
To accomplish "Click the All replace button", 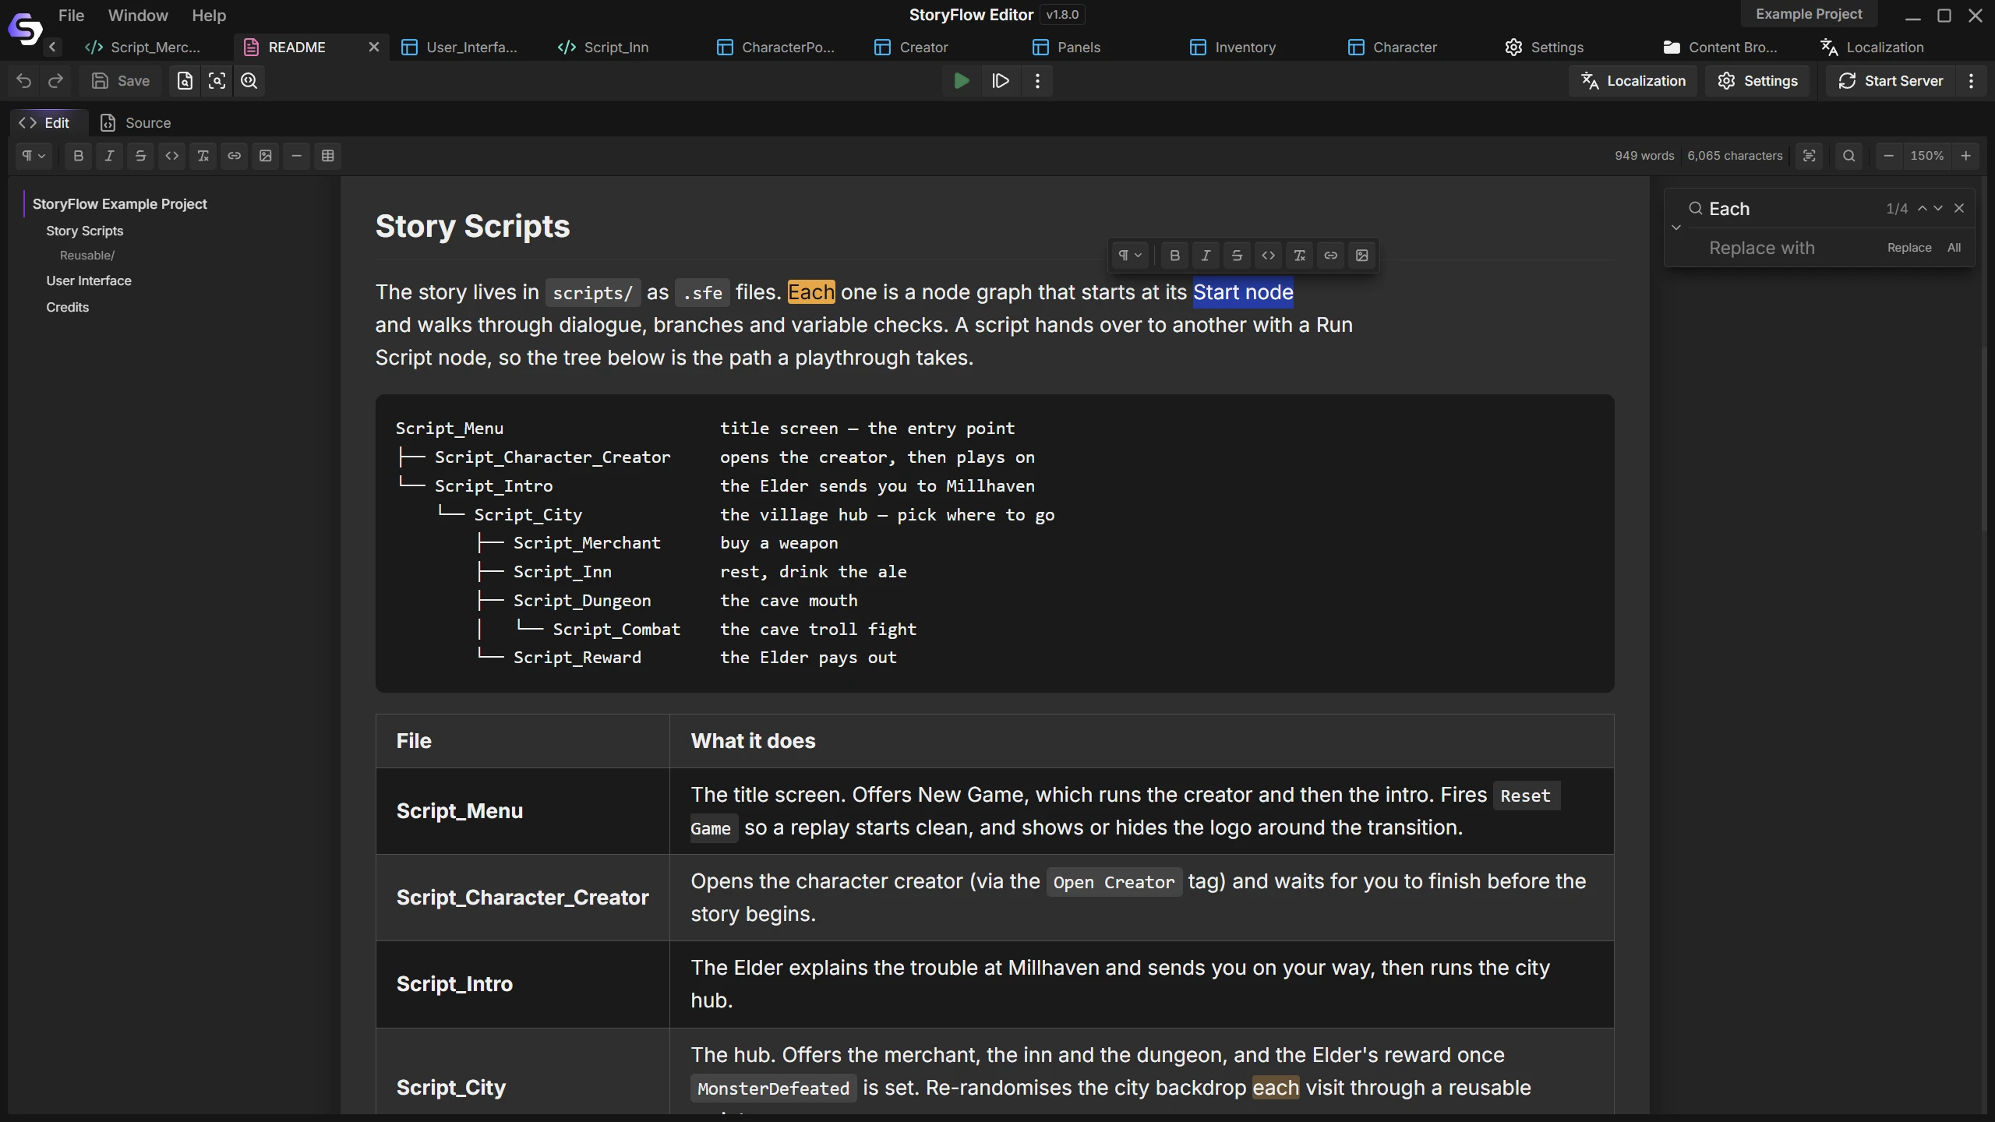I will [1954, 248].
